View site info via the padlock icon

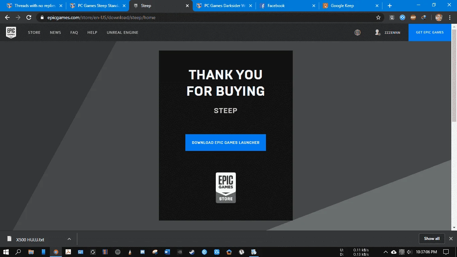coord(41,17)
